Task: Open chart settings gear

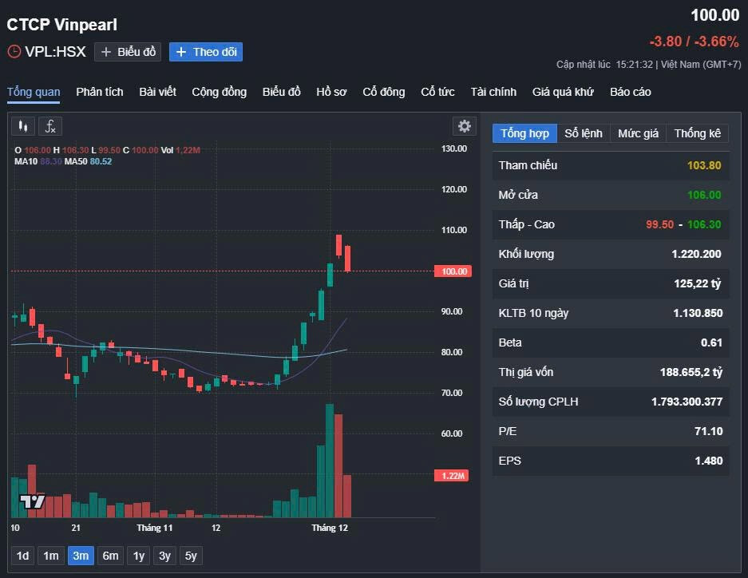Action: pyautogui.click(x=464, y=126)
